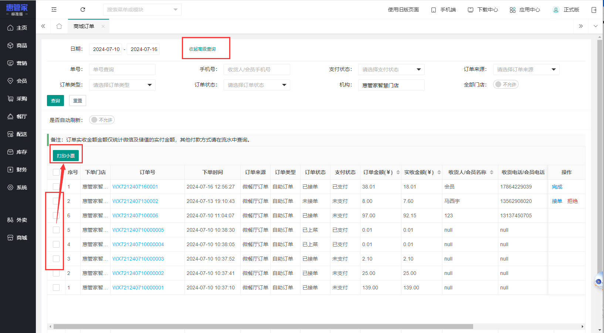Open the 营销 marketing sidebar item
This screenshot has height=333, width=604.
point(18,63)
